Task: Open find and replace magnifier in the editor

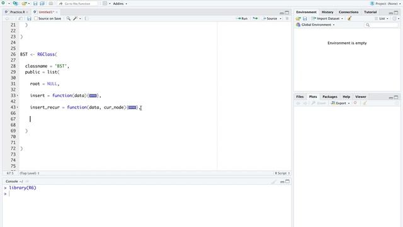Action: click(69, 18)
